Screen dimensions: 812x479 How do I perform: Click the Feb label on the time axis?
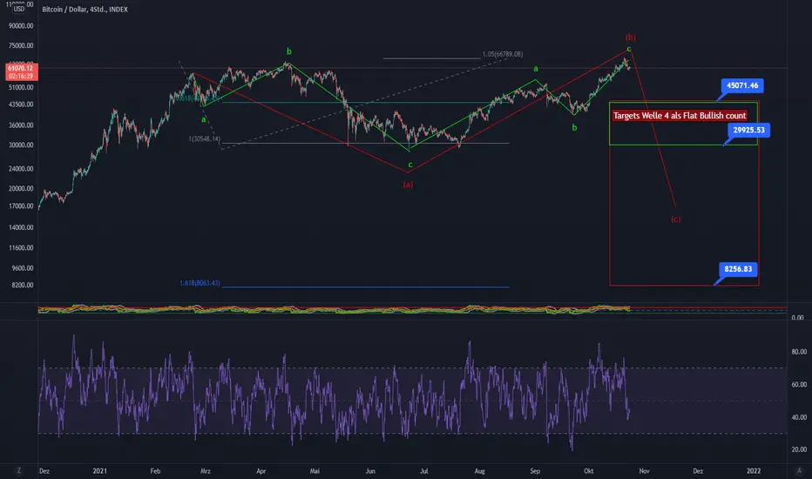pyautogui.click(x=155, y=470)
